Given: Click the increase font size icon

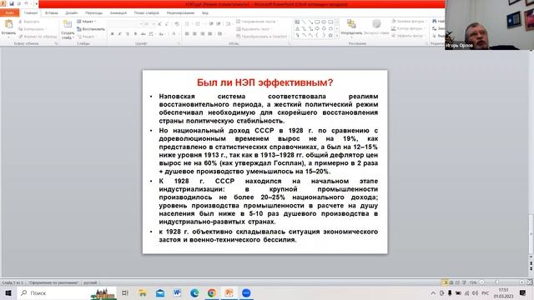Looking at the screenshot, I should coord(159,24).
